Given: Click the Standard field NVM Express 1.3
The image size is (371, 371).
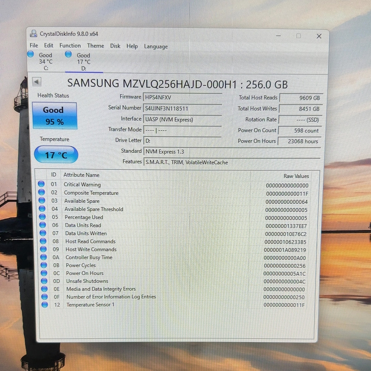Looking at the screenshot, I should (x=232, y=151).
